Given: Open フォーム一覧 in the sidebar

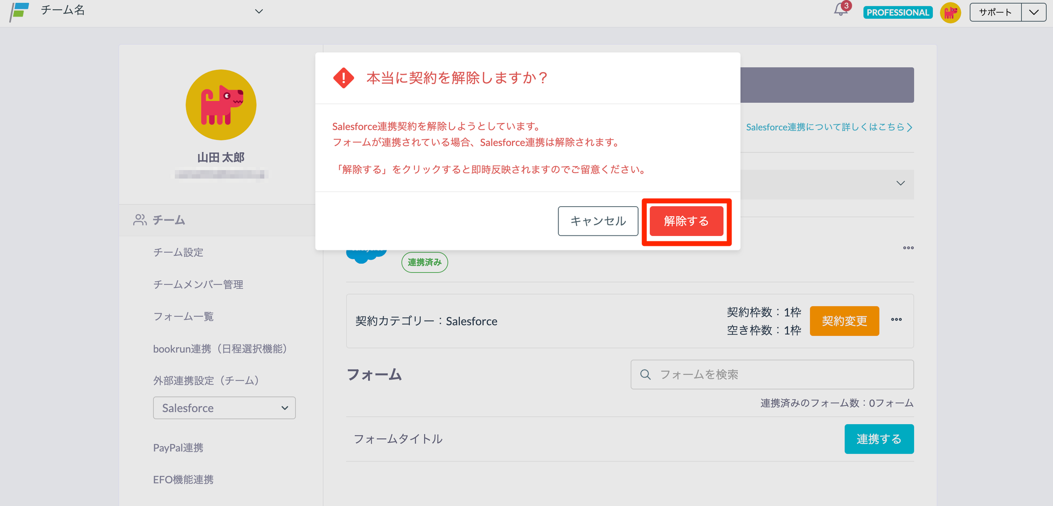Looking at the screenshot, I should 184,316.
